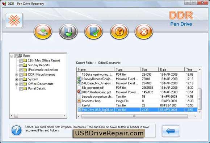Click the 07-FEB-1980 date cell

click(168, 105)
